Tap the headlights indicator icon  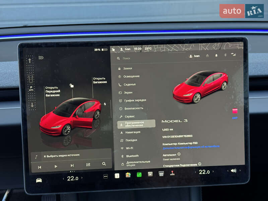click(41, 58)
